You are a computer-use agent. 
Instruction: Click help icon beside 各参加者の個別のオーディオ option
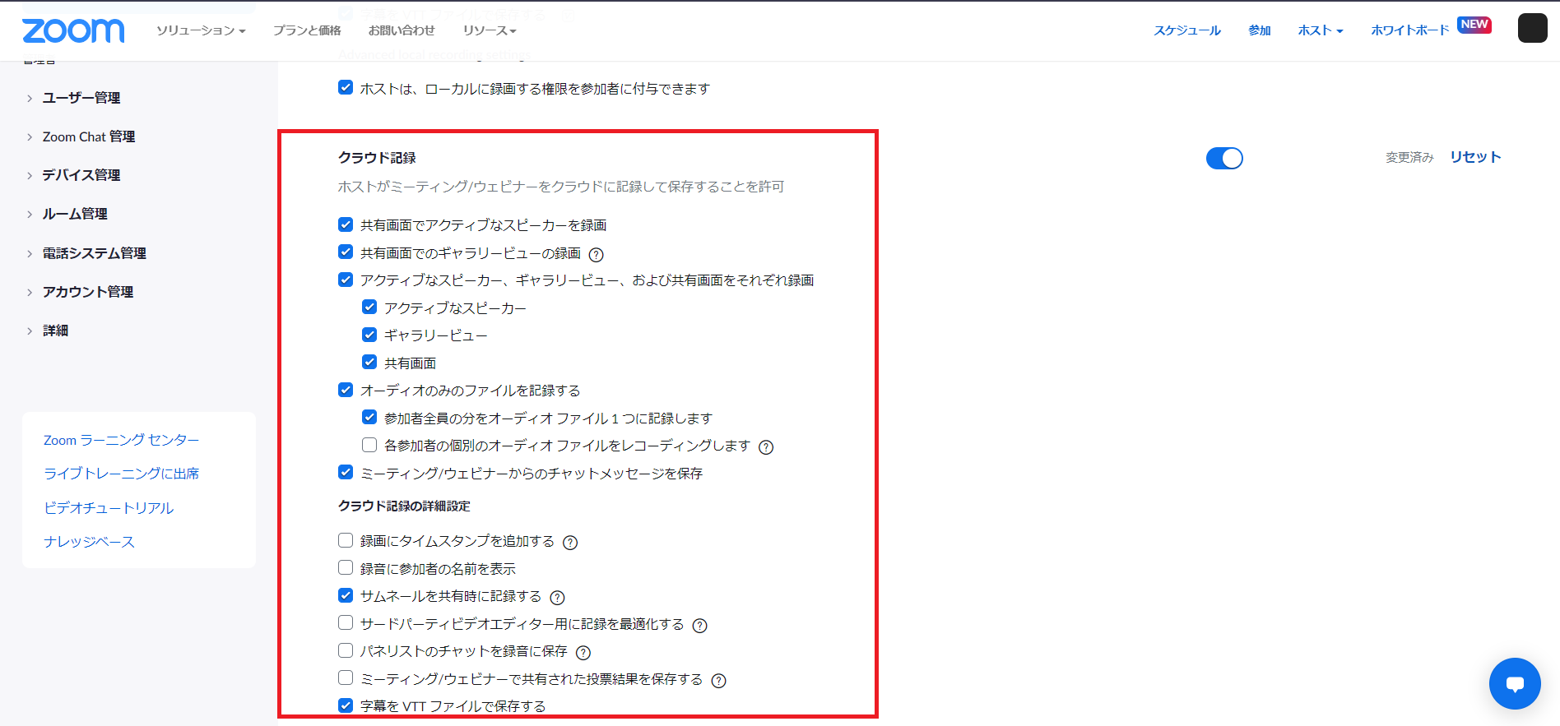[766, 447]
